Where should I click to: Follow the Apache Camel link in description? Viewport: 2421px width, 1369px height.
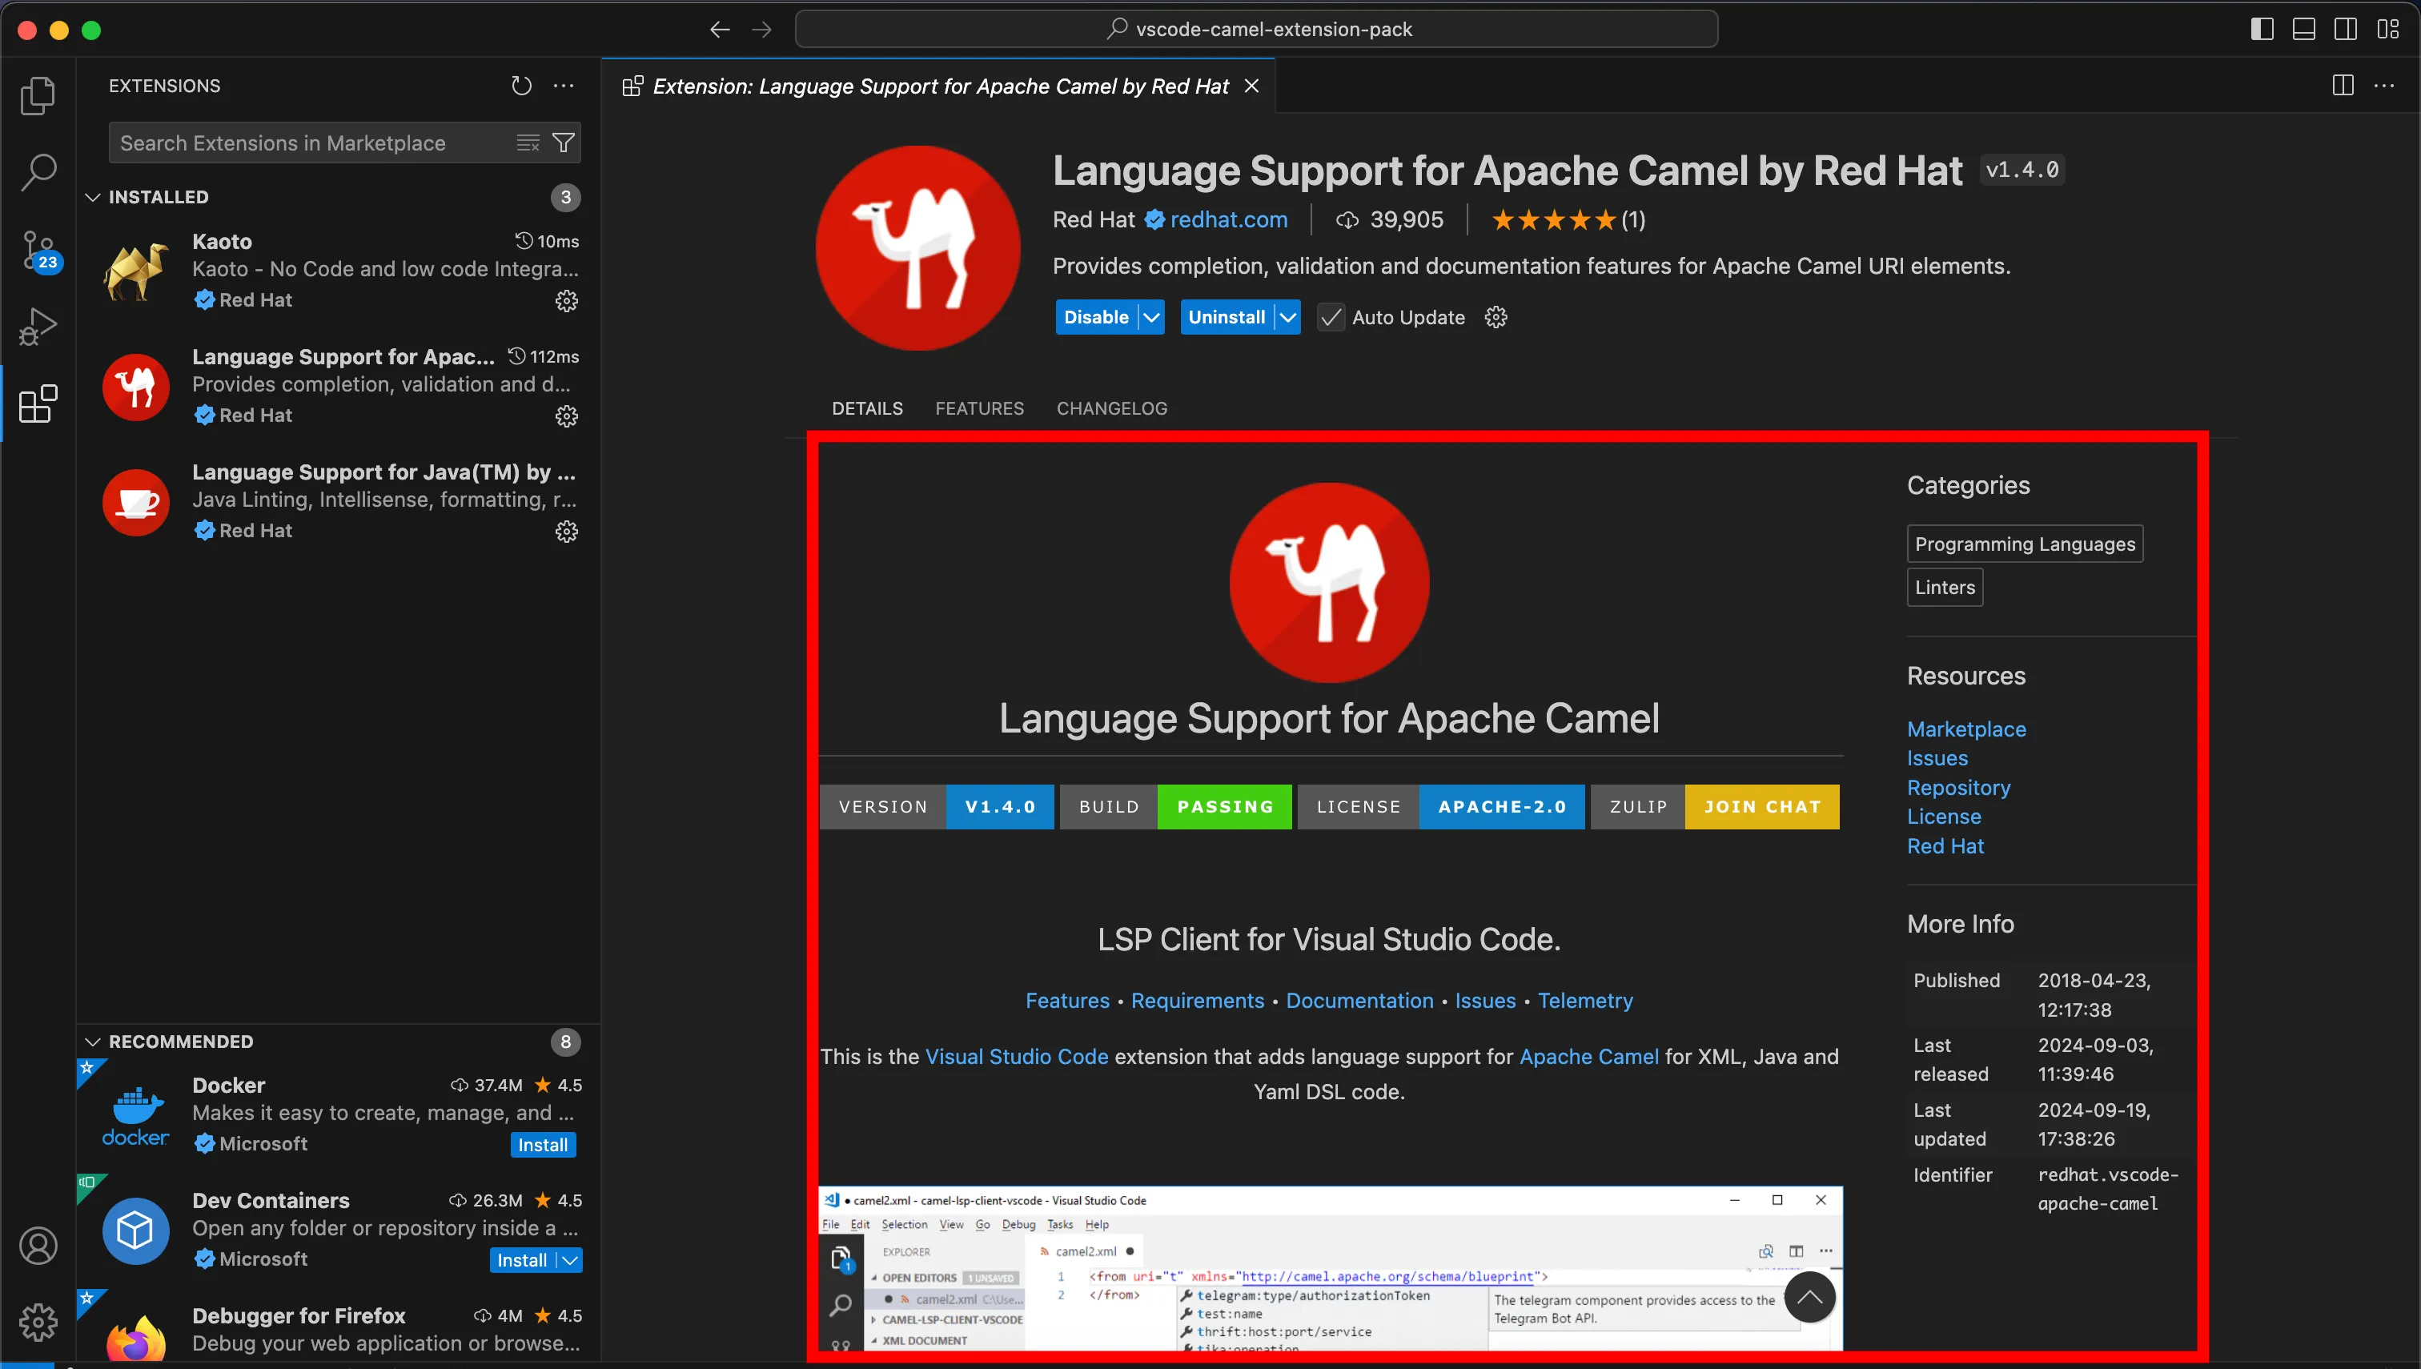click(1589, 1056)
